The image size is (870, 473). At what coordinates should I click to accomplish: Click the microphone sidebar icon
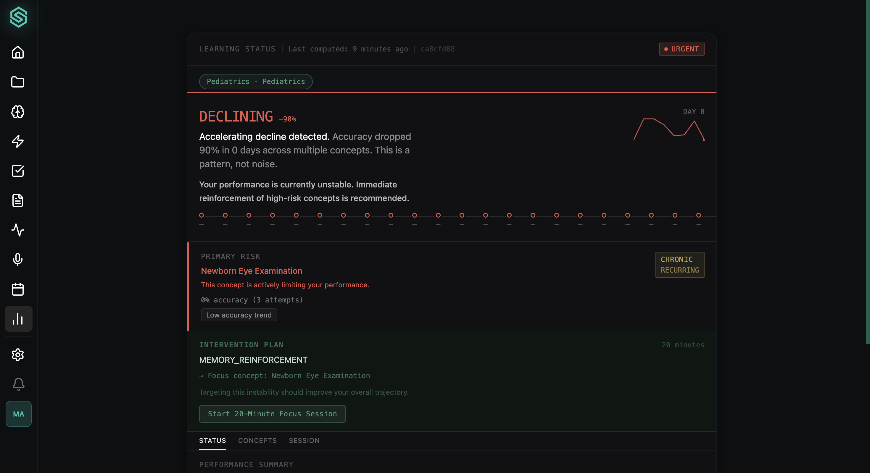coord(17,260)
